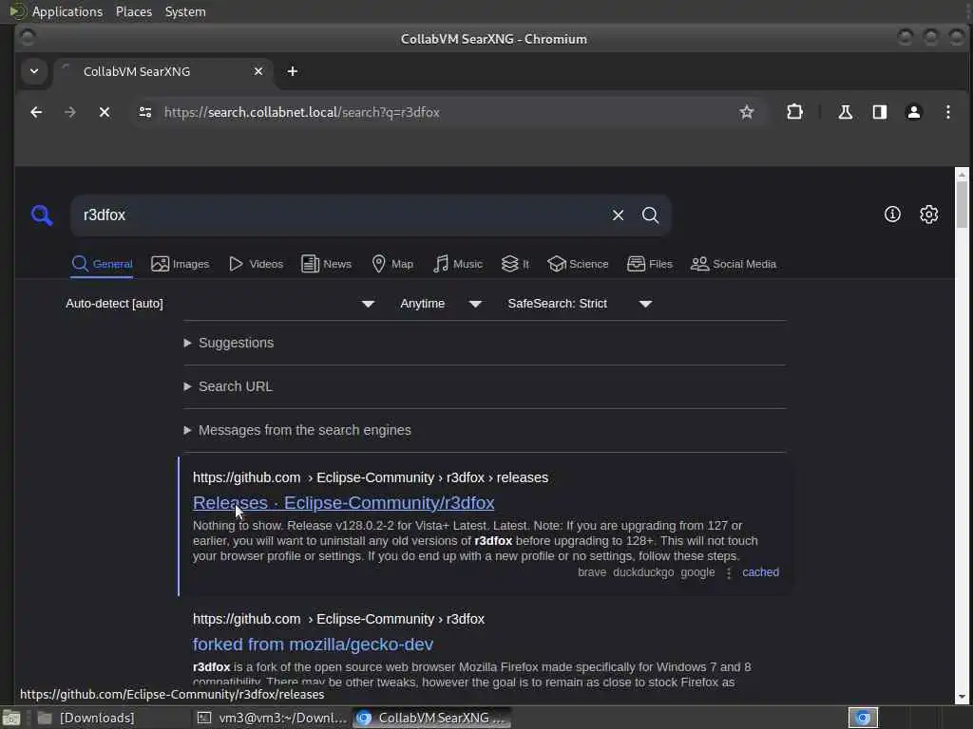973x729 pixels.
Task: Select the General search category
Action: [102, 264]
